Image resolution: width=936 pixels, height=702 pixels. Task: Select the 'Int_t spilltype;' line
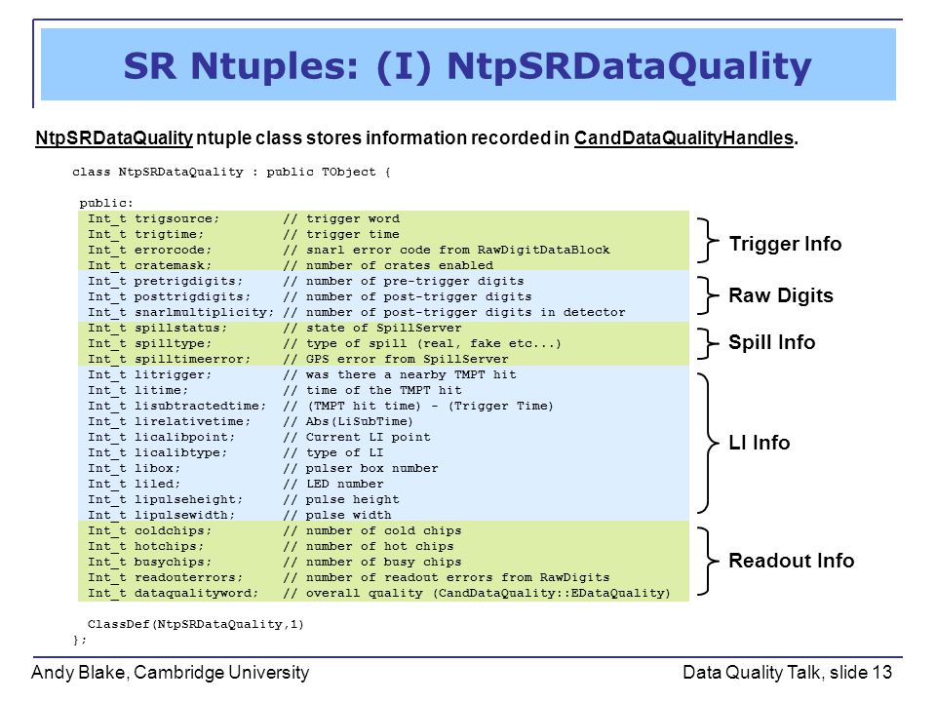coord(150,343)
